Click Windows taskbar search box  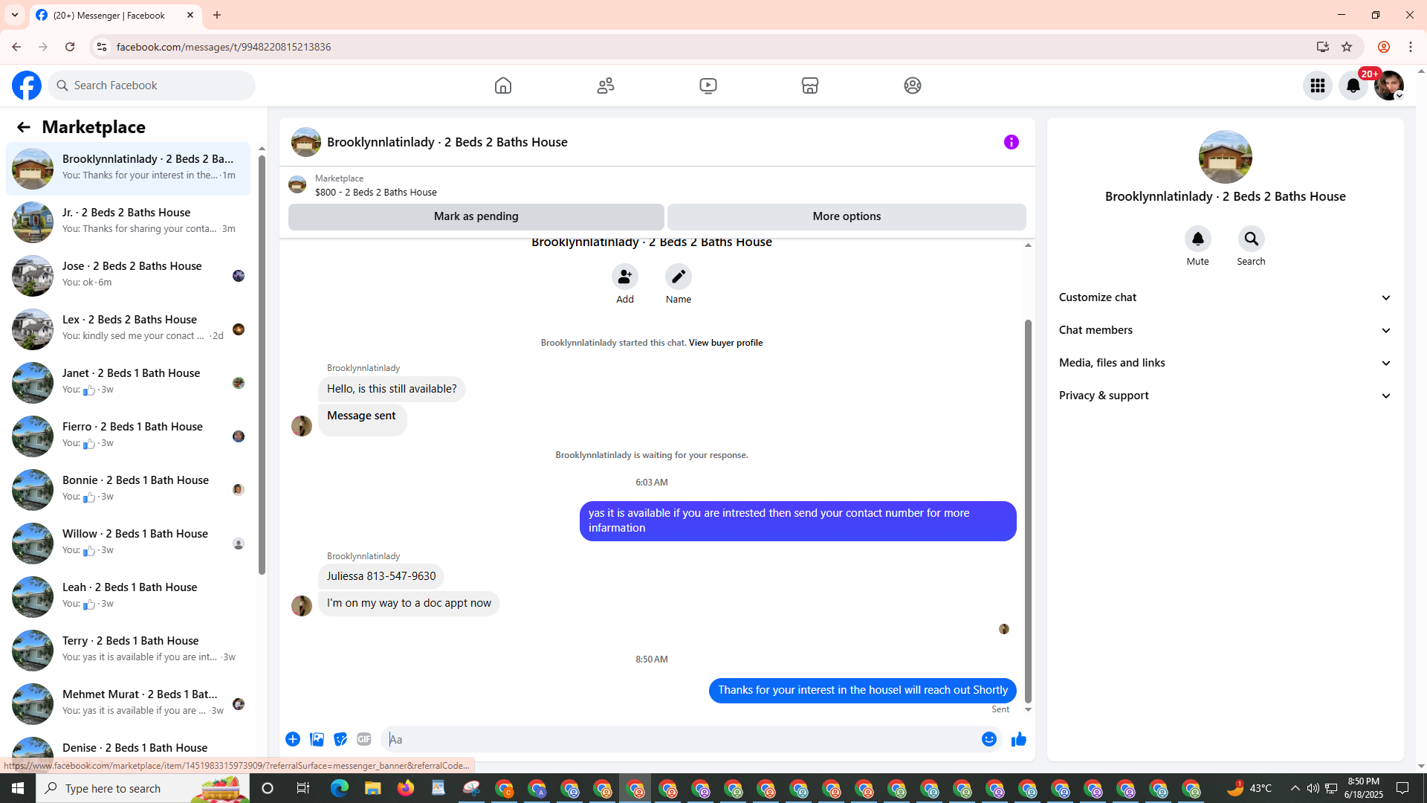click(x=143, y=788)
